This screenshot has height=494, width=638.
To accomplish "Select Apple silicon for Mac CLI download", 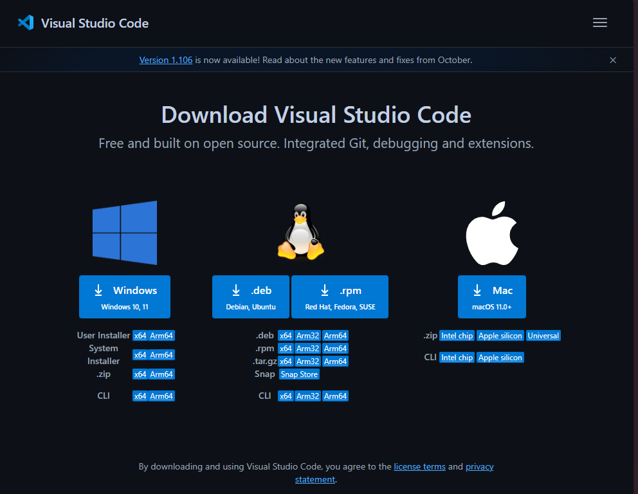I will coord(500,358).
